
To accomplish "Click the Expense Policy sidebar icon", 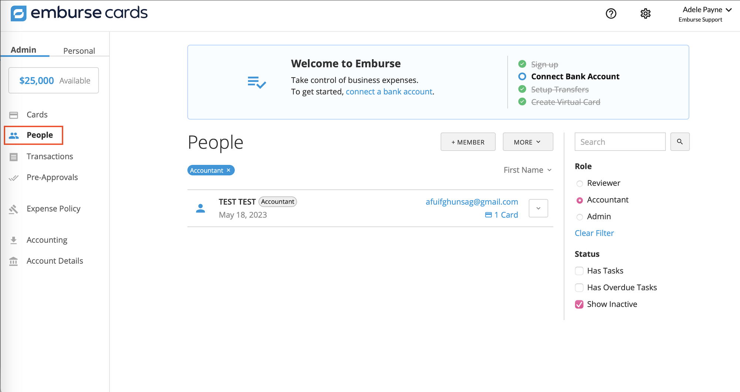I will (x=14, y=209).
